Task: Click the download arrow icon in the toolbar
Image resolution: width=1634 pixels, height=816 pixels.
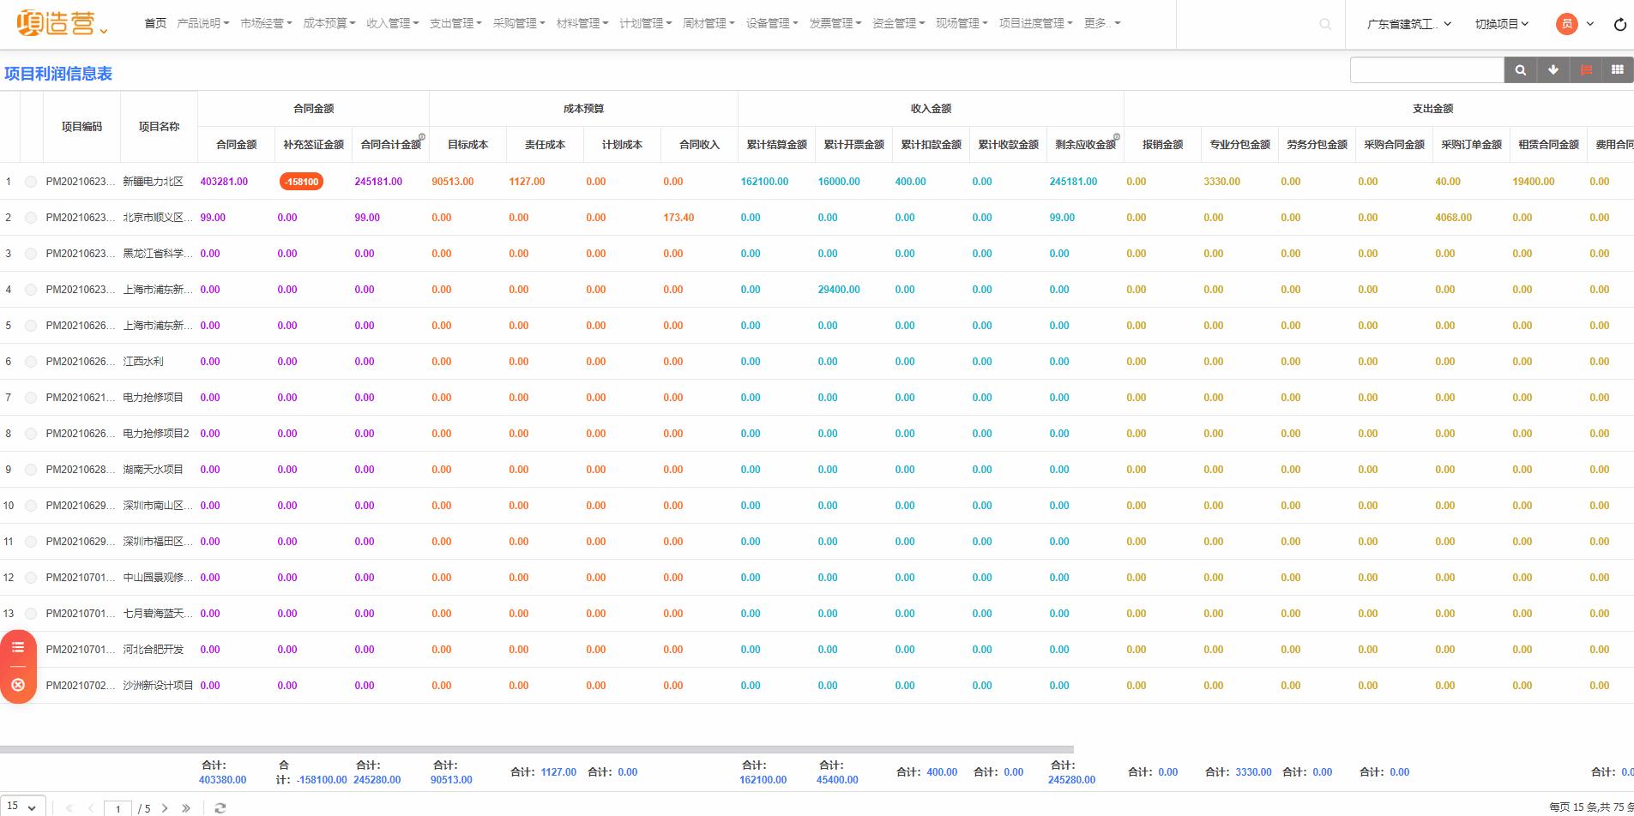Action: 1553,70
